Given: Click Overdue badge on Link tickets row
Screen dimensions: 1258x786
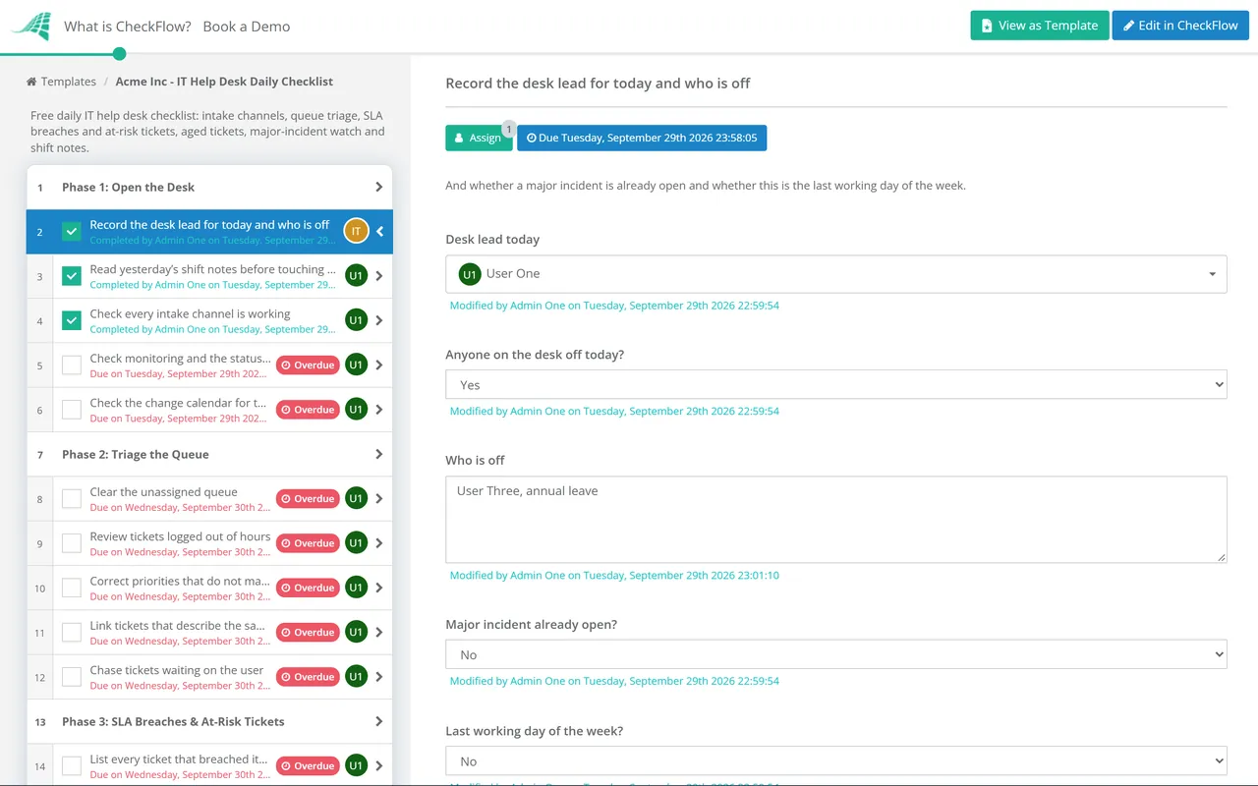Looking at the screenshot, I should 308,632.
